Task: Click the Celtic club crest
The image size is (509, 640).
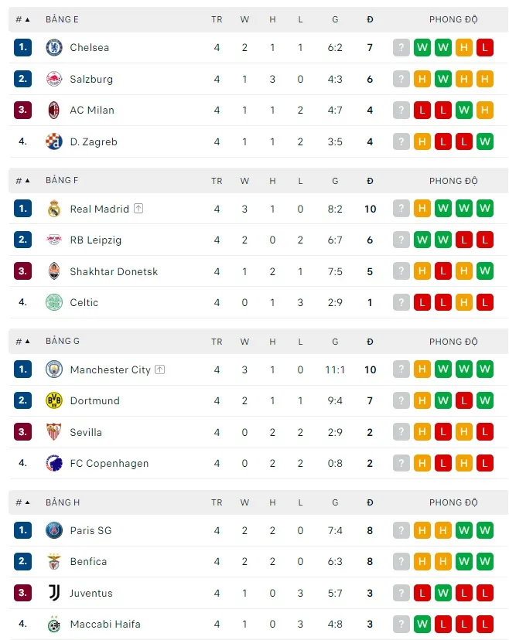Action: (x=54, y=302)
